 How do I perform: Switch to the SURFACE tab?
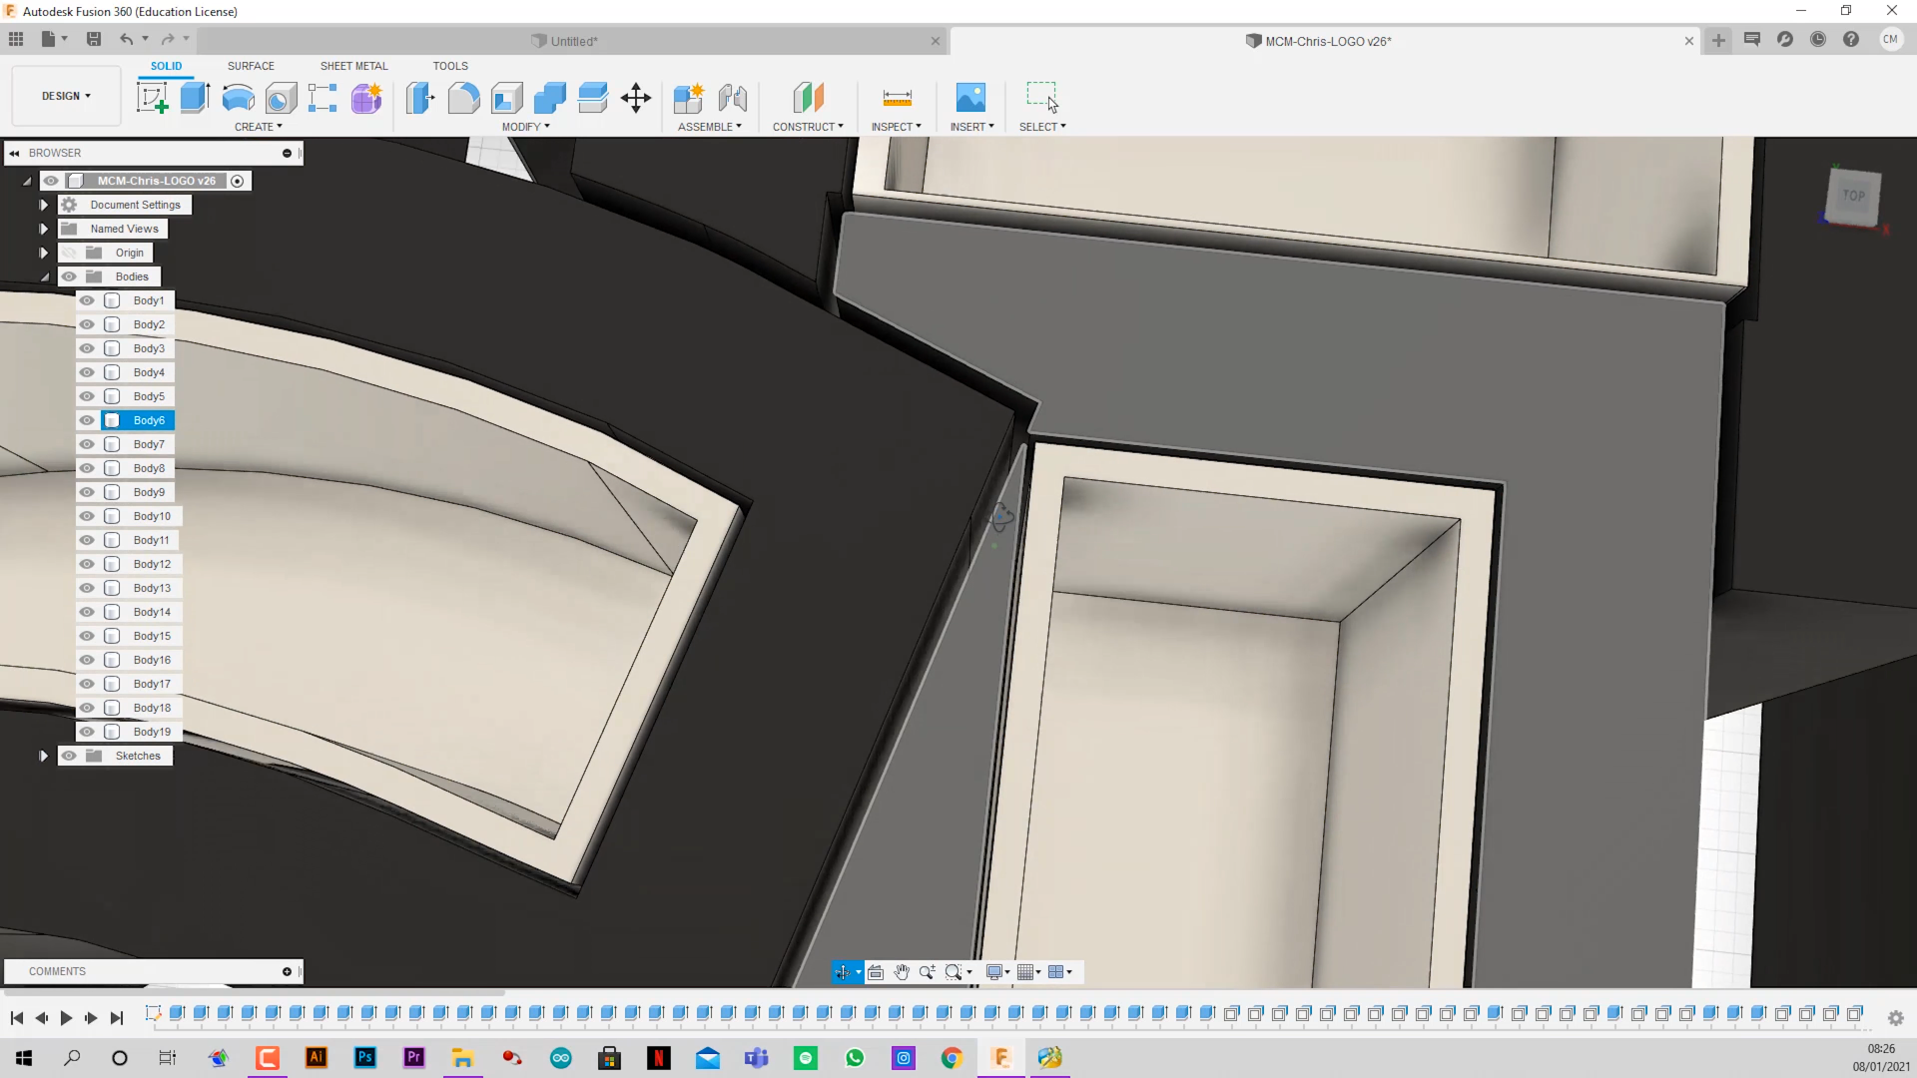click(251, 66)
